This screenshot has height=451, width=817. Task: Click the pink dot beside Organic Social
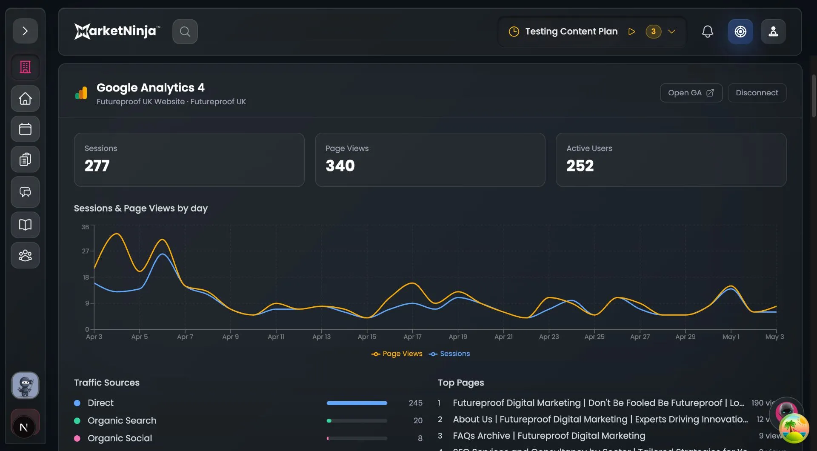[77, 438]
